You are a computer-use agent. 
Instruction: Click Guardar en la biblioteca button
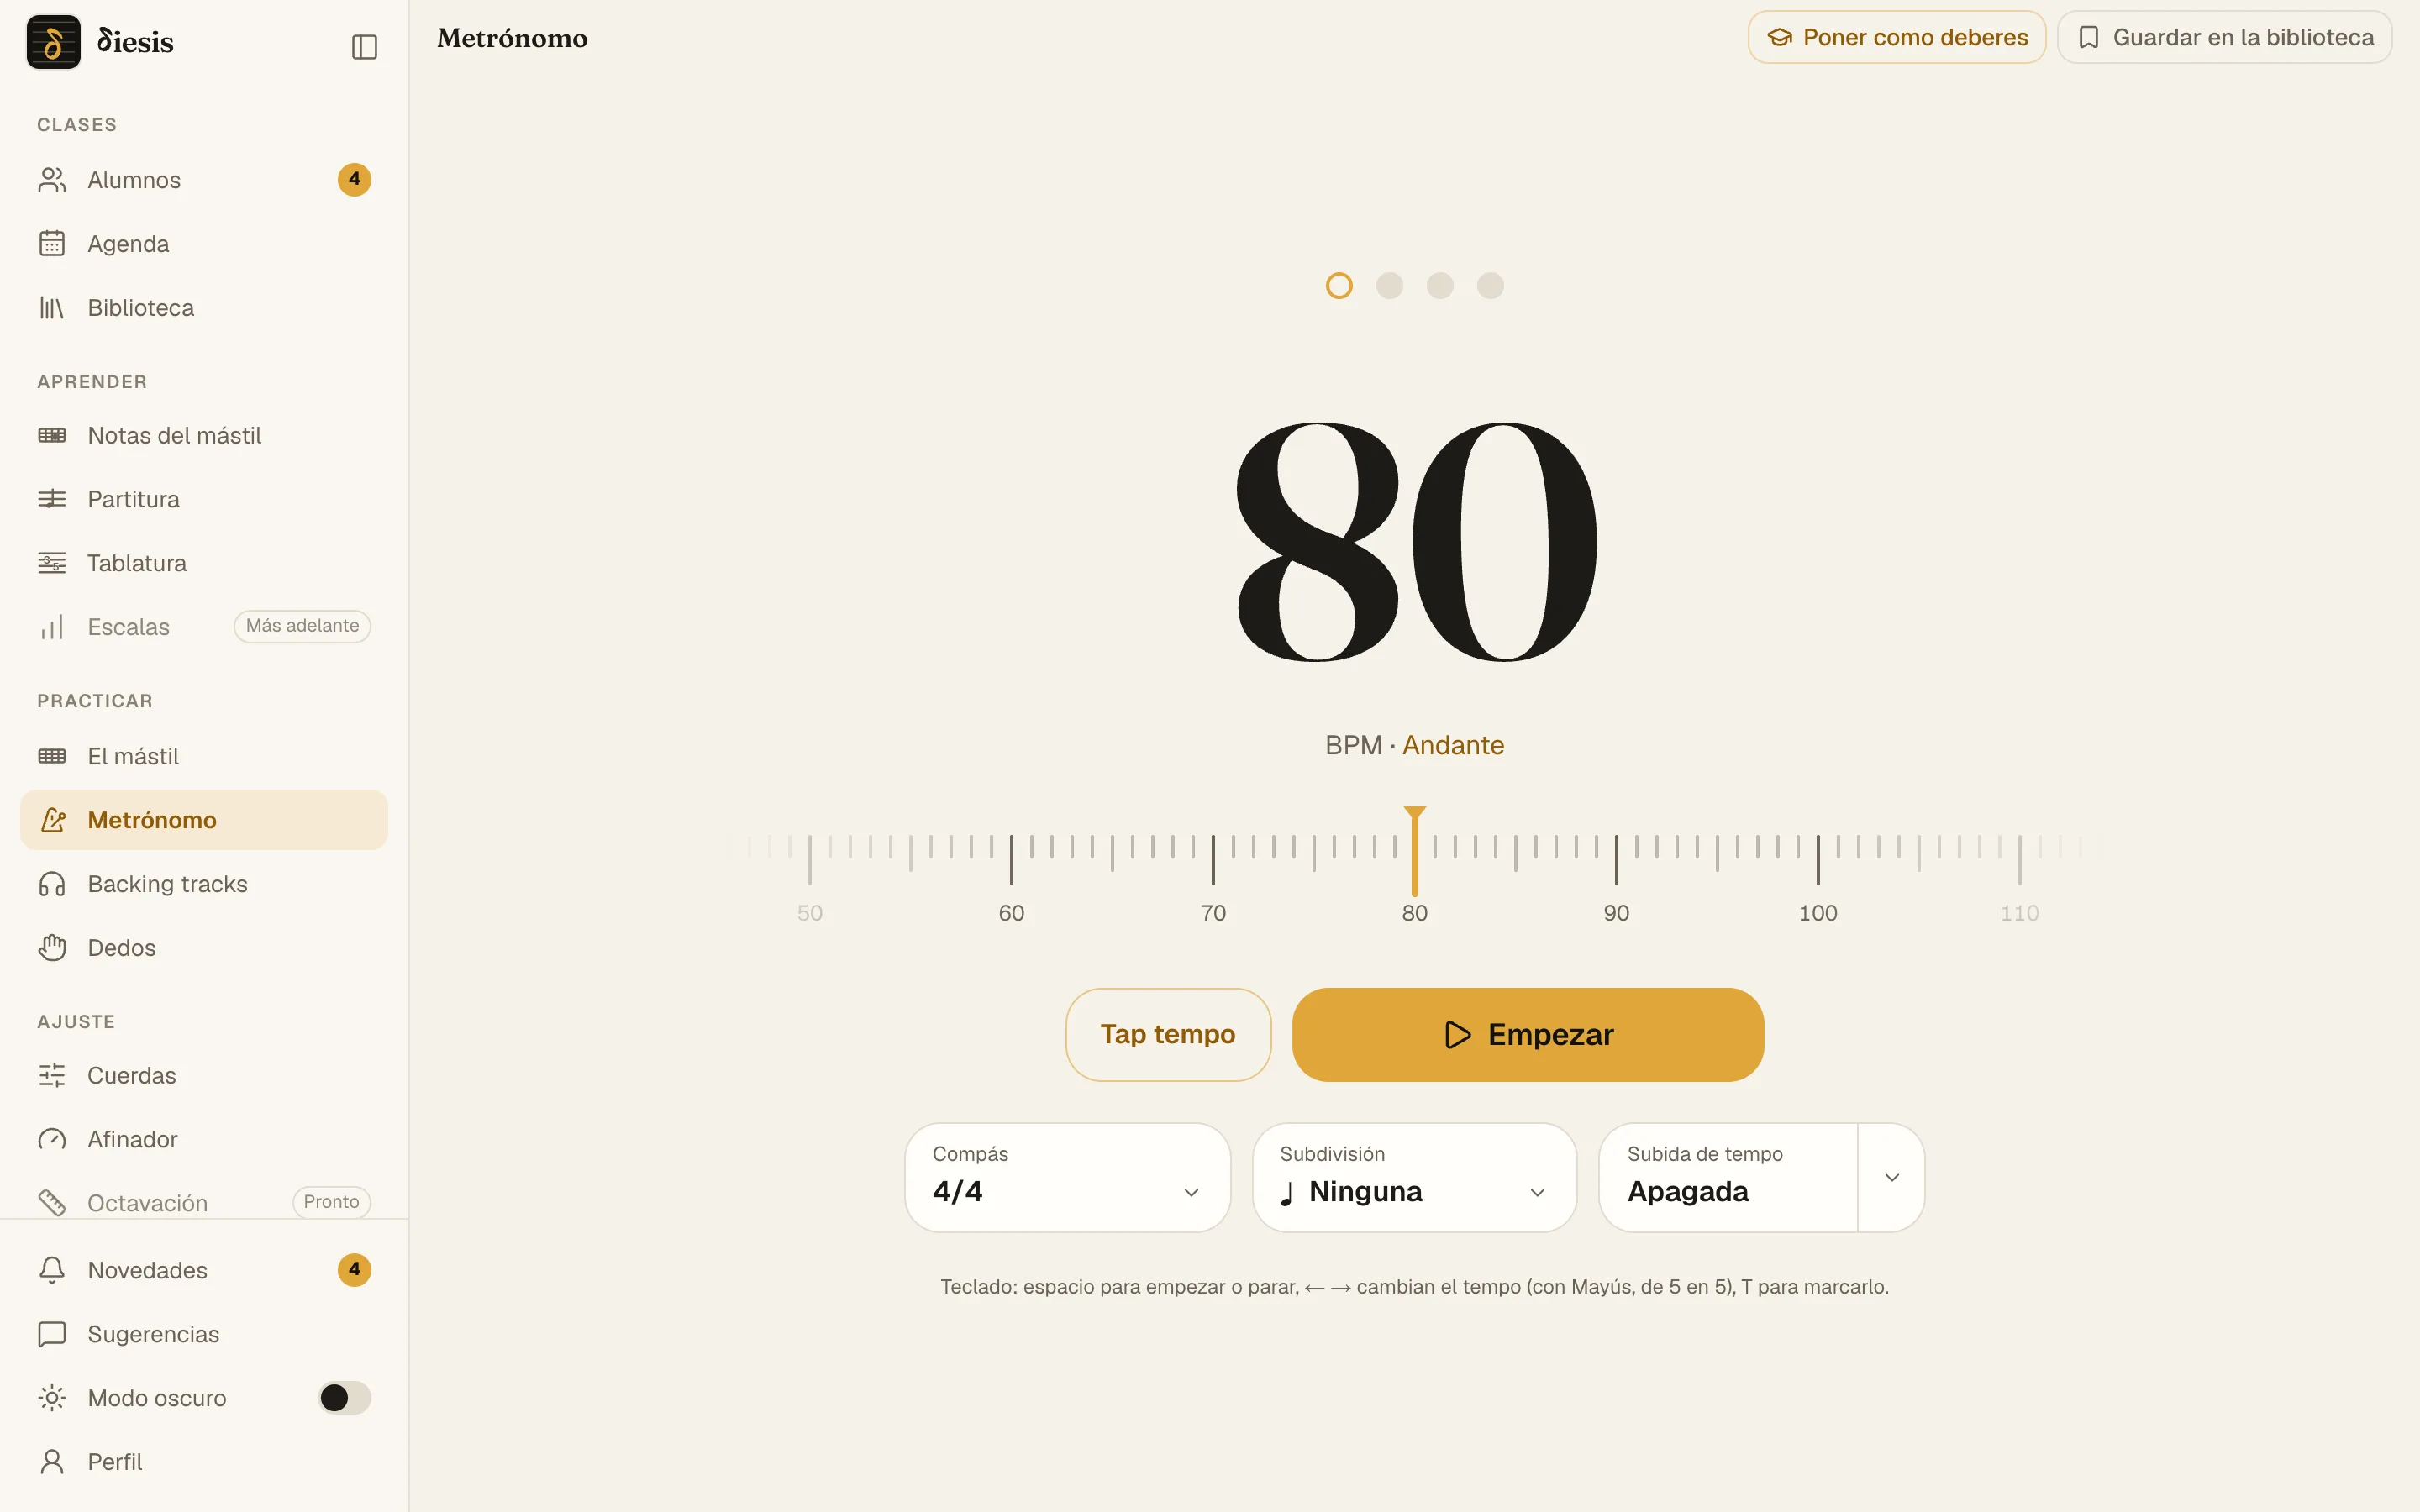click(x=2224, y=37)
